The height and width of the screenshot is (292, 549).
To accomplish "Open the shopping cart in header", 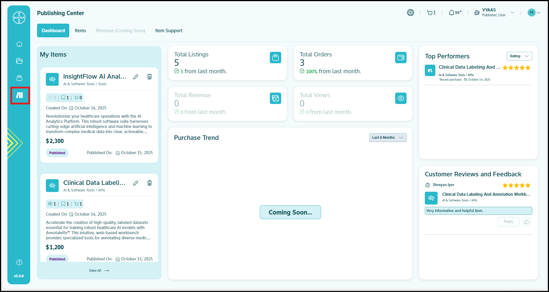I will pos(431,13).
